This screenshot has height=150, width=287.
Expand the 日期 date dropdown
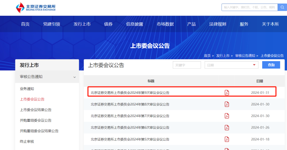pyautogui.click(x=231, y=65)
